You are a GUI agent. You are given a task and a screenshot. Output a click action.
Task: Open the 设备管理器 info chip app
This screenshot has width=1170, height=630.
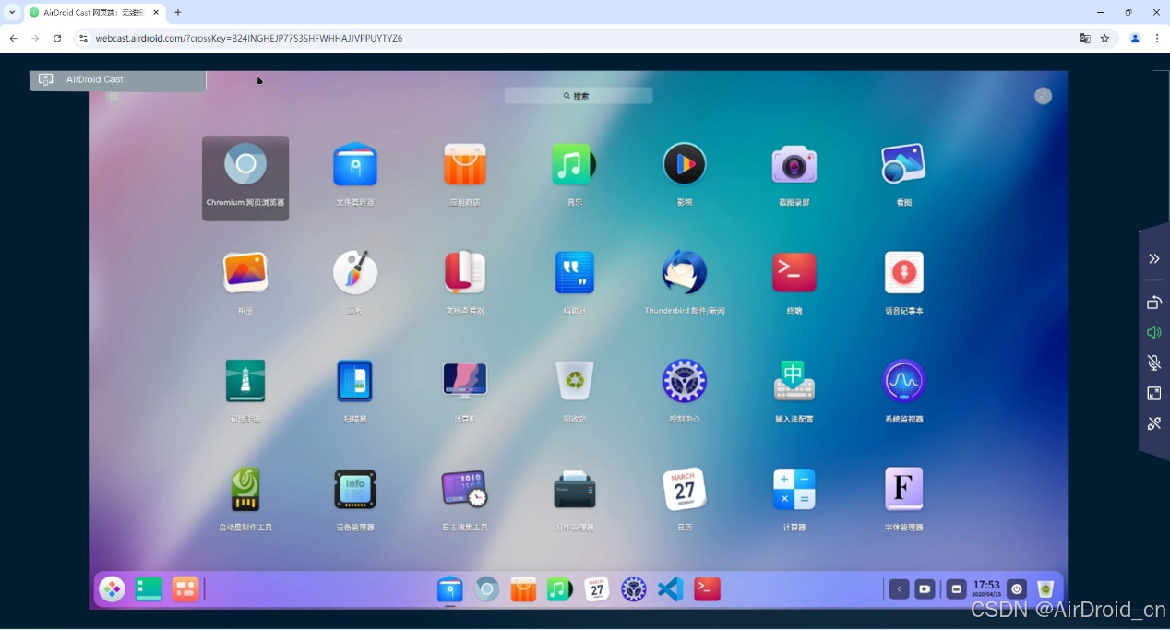(x=354, y=489)
